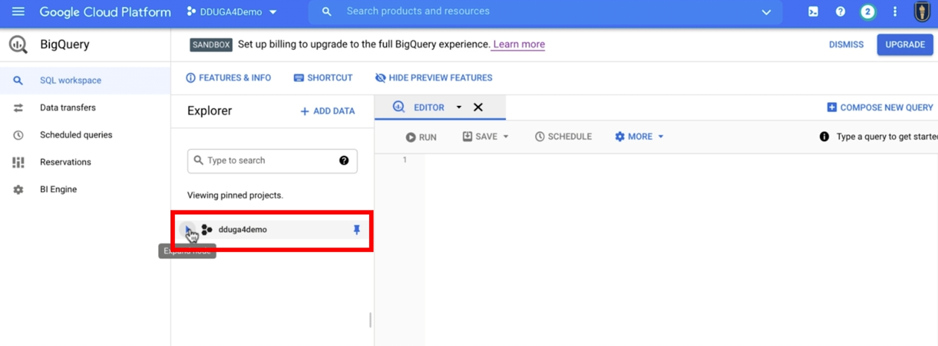Click the Upgrade button

tap(905, 44)
